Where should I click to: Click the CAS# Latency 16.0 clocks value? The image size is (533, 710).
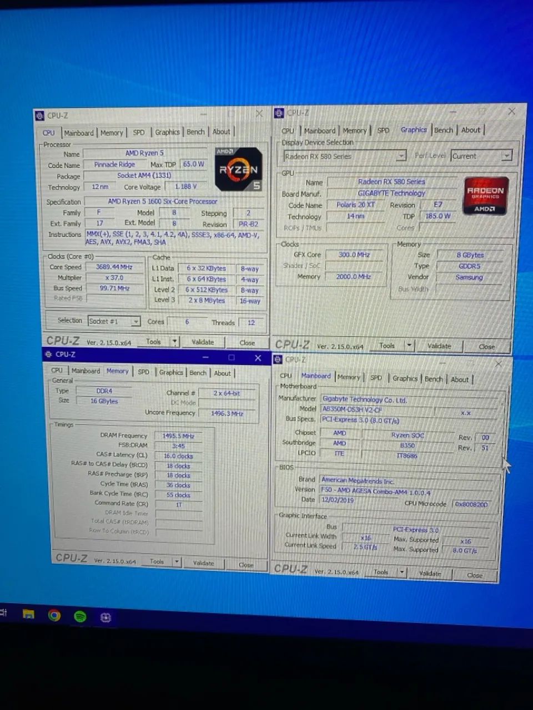(x=178, y=456)
